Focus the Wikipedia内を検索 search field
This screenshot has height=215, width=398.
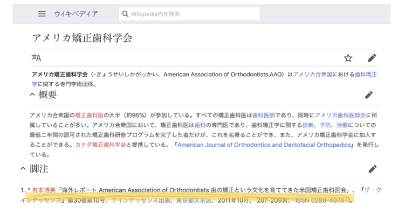[x=189, y=14]
